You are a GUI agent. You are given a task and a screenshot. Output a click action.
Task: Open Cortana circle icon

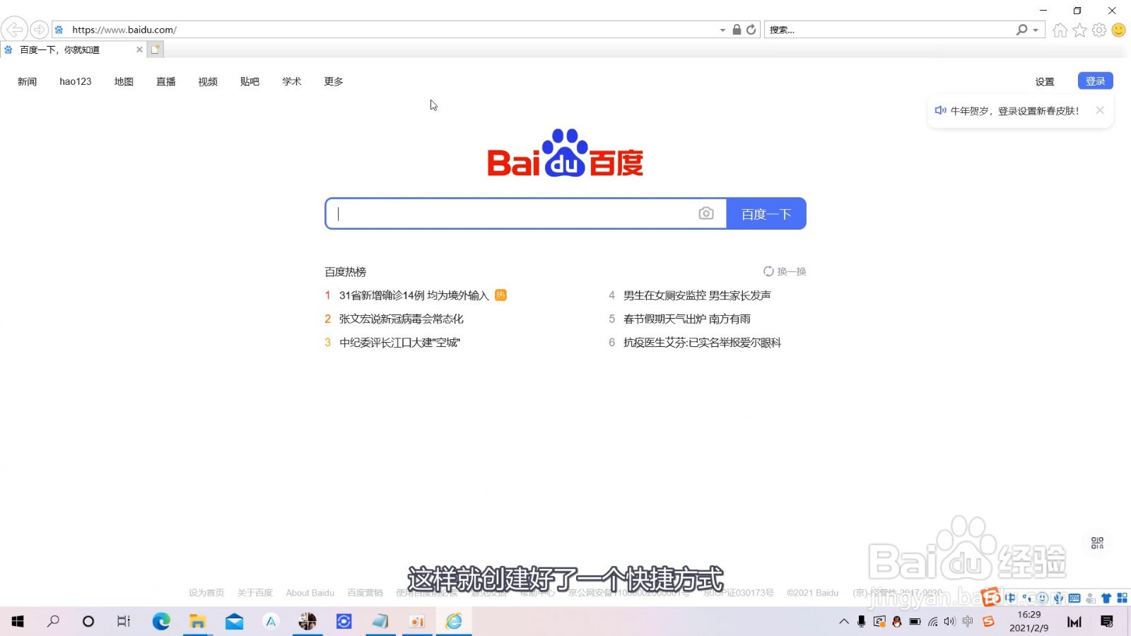[88, 621]
